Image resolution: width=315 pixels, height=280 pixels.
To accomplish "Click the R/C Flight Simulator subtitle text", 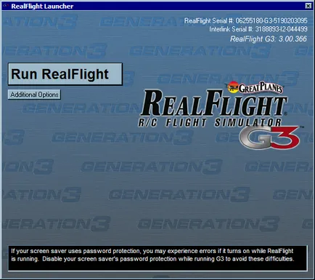I will (210, 123).
